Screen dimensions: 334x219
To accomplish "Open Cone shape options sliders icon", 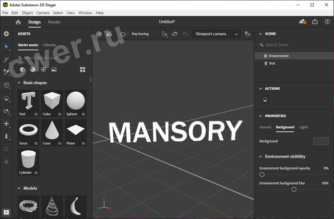I will point(59,143).
